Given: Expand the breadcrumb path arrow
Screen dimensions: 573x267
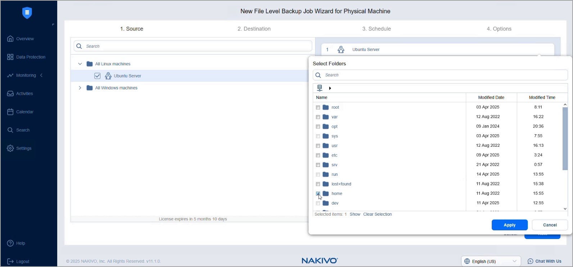Looking at the screenshot, I should click(330, 88).
